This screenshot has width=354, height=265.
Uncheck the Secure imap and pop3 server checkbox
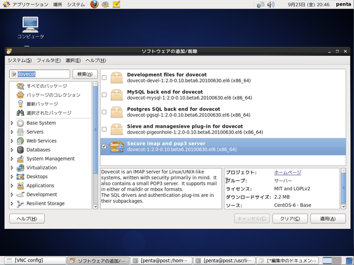tap(104, 146)
